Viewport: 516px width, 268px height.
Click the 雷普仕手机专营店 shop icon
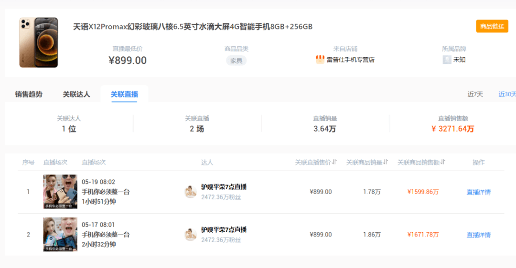tap(320, 60)
